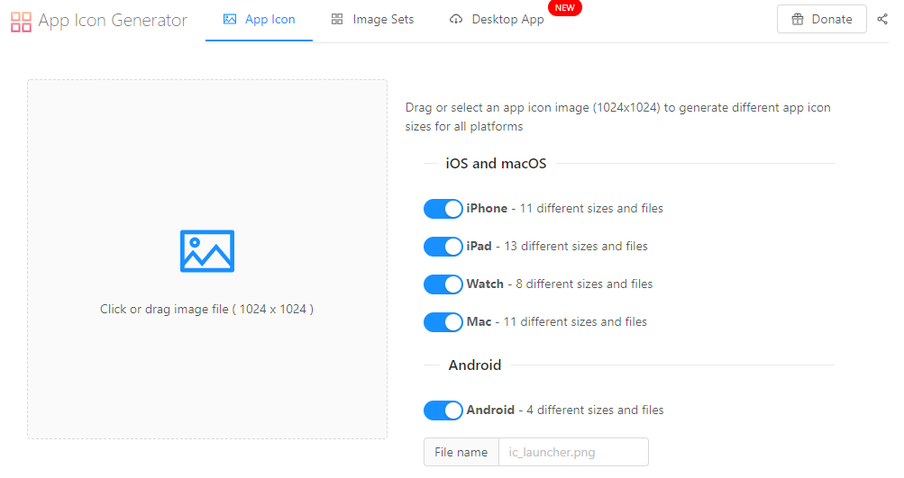Click the '4 different sizes and files' Android text
The height and width of the screenshot is (478, 904).
tap(595, 410)
